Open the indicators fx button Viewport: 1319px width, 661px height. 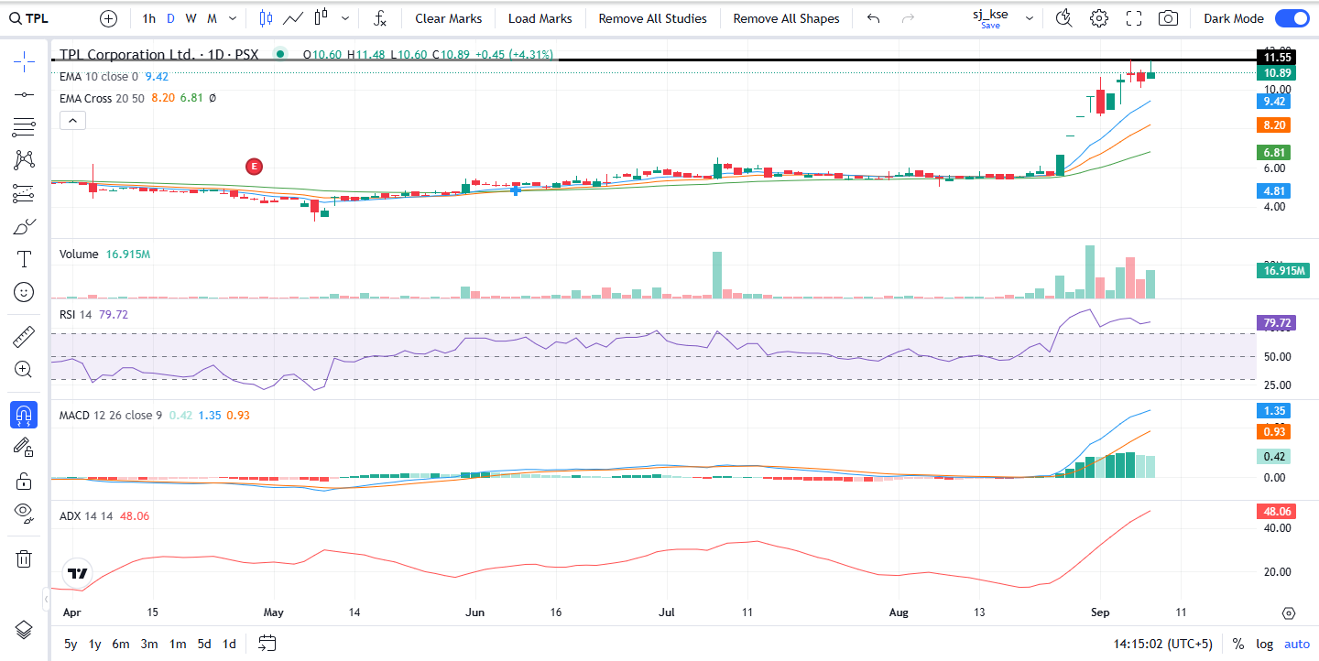click(381, 18)
